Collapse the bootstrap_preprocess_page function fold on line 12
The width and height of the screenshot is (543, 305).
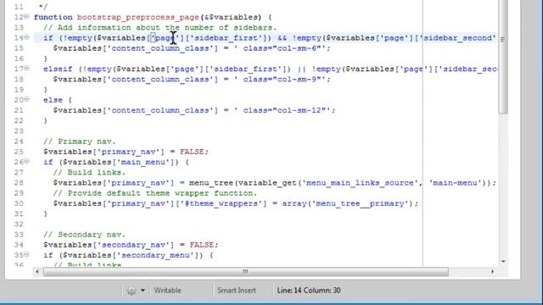26,17
